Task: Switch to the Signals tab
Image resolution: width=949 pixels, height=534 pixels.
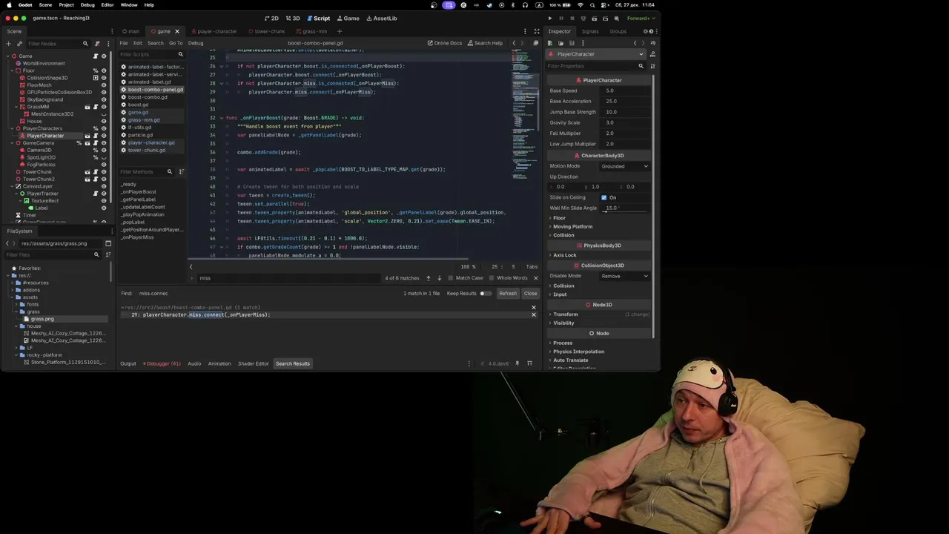Action: [x=589, y=31]
